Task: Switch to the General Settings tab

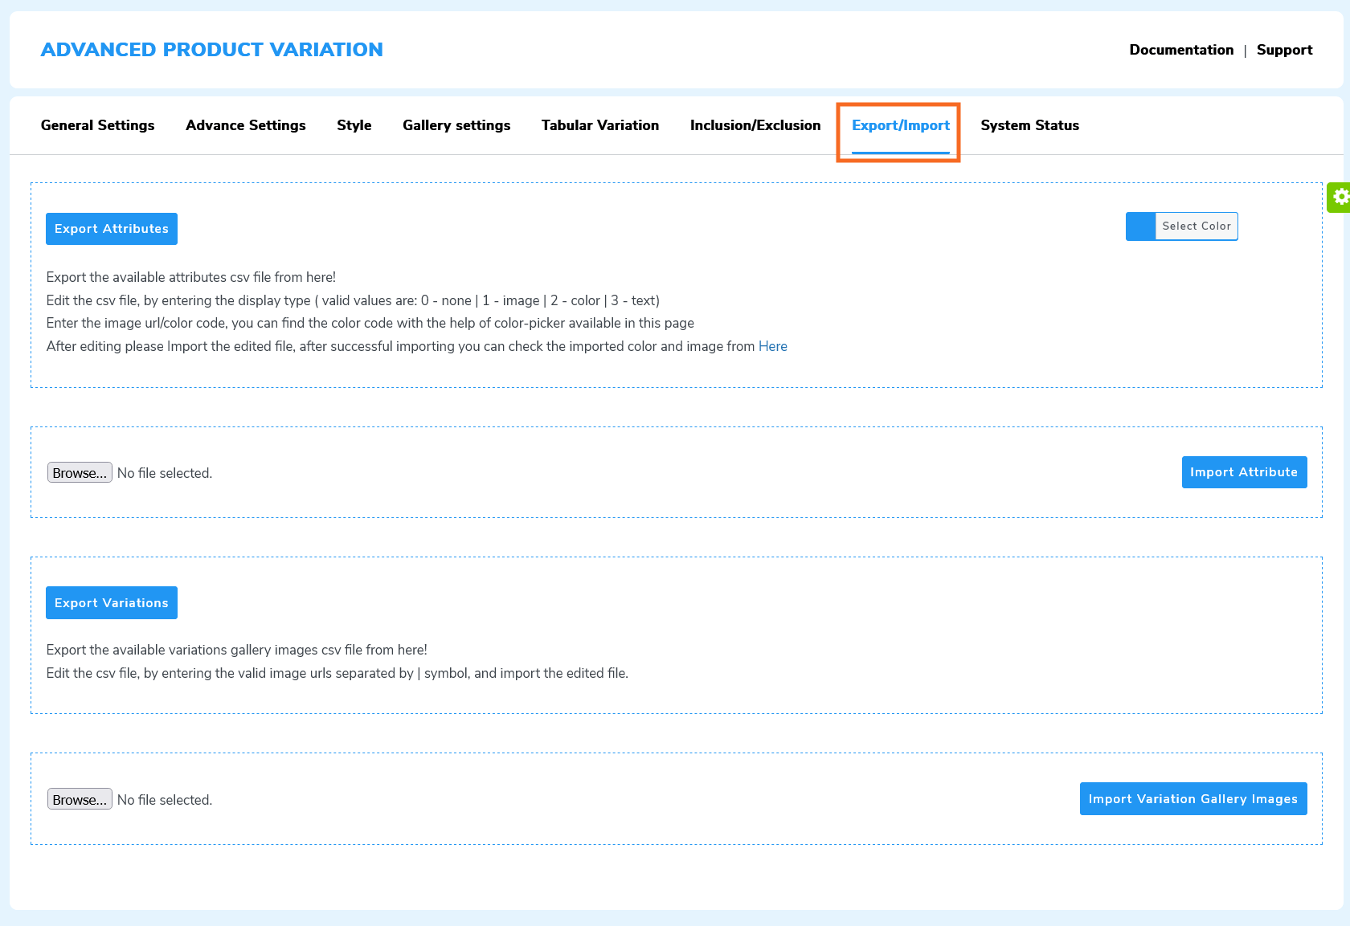Action: (97, 125)
